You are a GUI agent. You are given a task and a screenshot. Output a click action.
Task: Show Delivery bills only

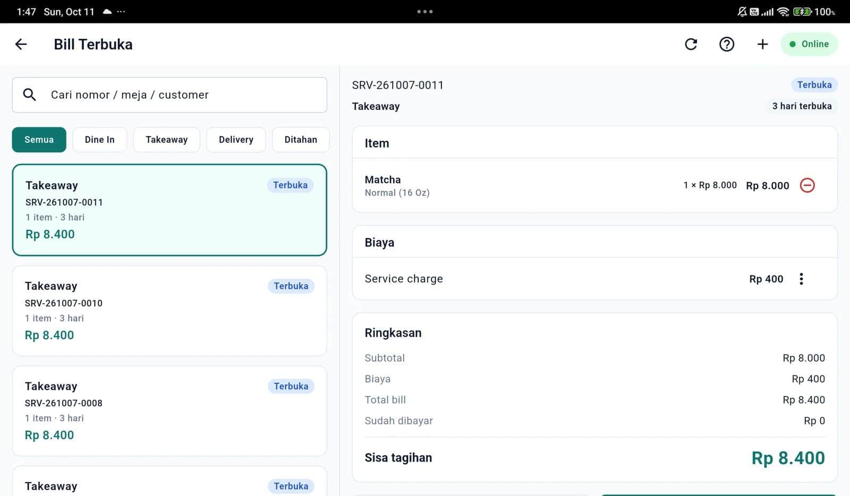236,140
